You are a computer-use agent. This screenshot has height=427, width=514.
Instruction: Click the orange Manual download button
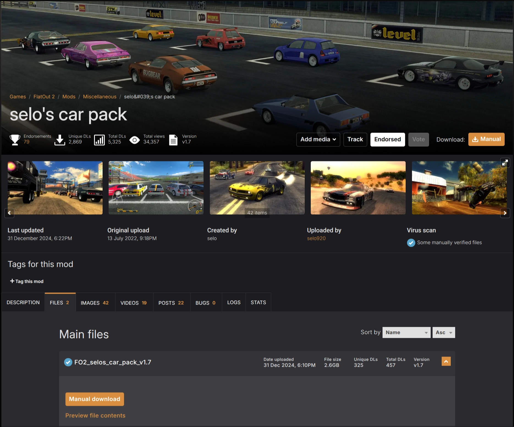94,399
